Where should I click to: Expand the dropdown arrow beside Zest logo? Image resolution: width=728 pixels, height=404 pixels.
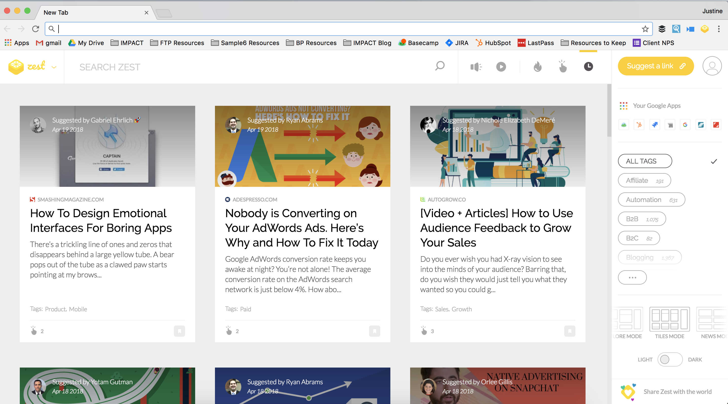coord(54,67)
